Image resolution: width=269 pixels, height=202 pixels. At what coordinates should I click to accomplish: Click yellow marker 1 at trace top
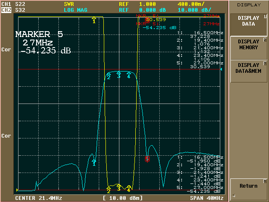pos(94,20)
